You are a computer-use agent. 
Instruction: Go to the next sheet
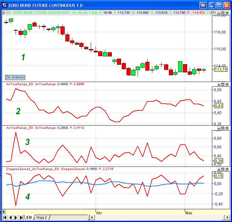pyautogui.click(x=16, y=218)
